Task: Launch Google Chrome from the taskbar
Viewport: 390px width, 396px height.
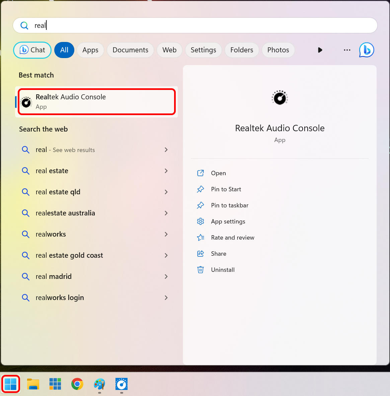Action: pos(77,384)
